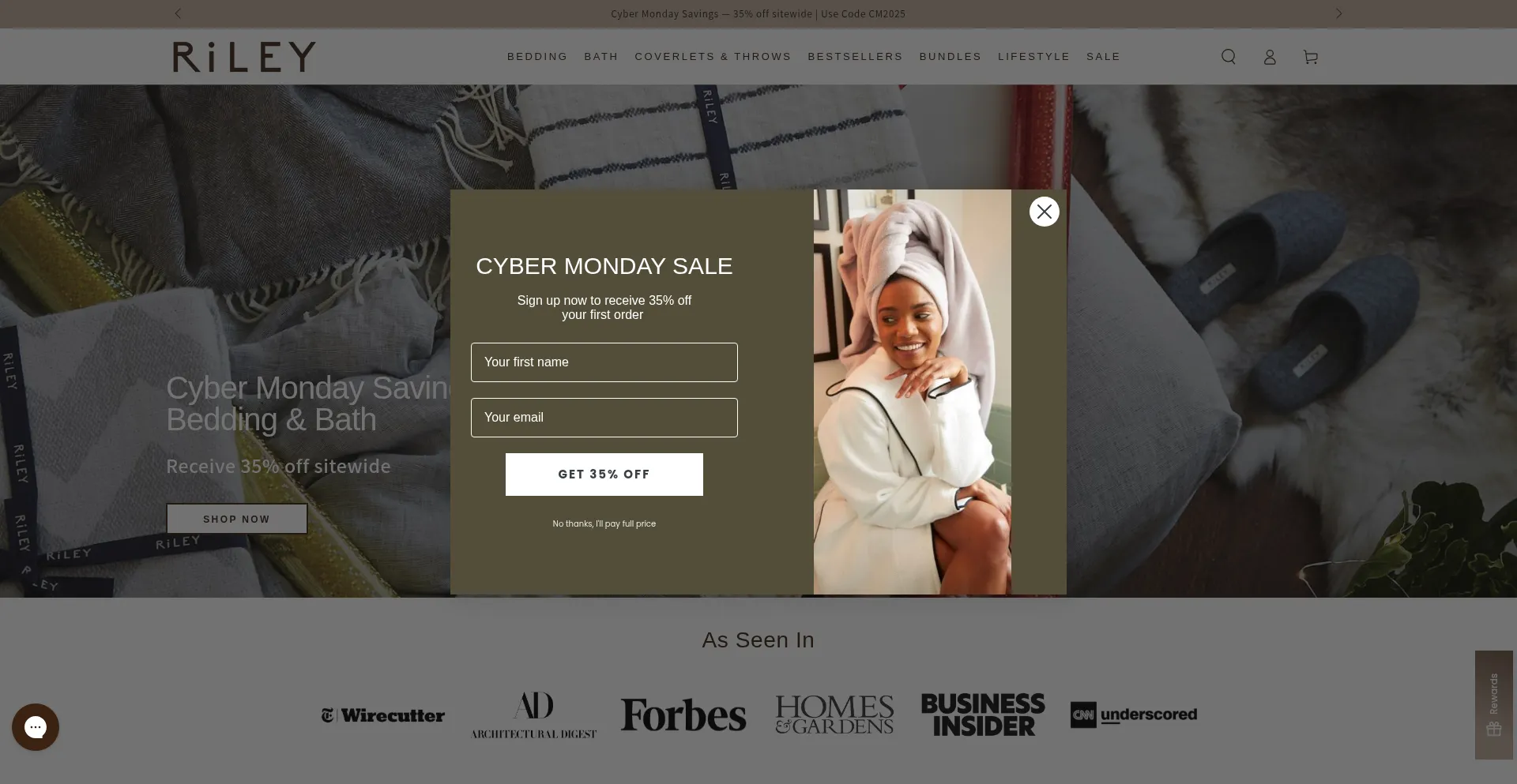Open account login icon
The width and height of the screenshot is (1517, 784).
click(x=1269, y=57)
